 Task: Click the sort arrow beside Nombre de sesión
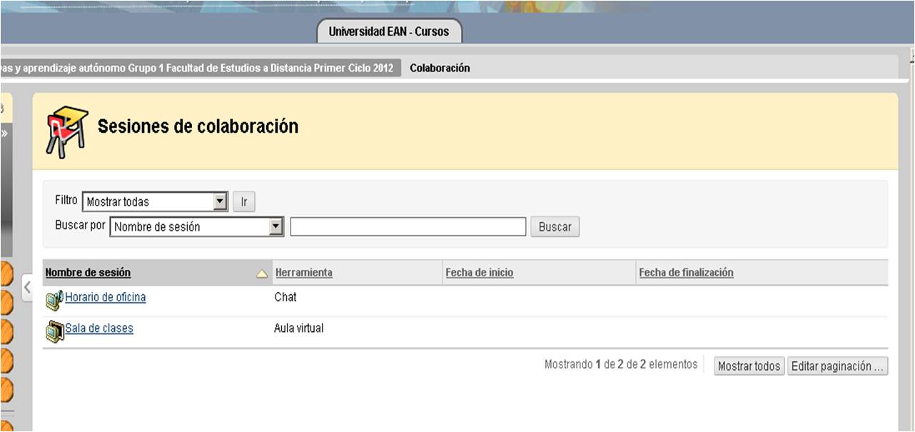(262, 273)
